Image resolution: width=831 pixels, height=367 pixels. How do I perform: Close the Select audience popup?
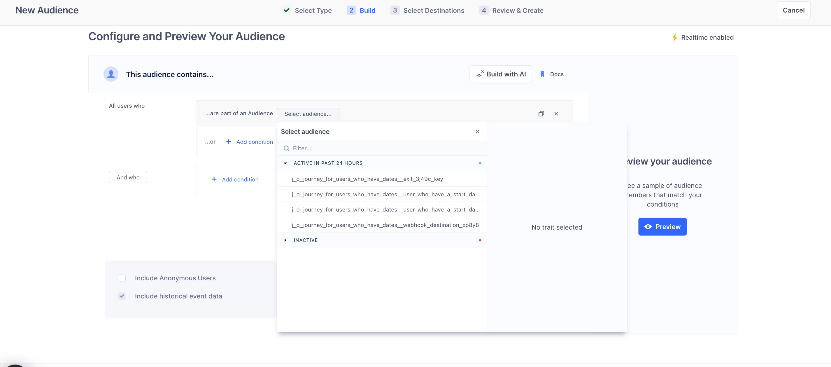(x=477, y=131)
